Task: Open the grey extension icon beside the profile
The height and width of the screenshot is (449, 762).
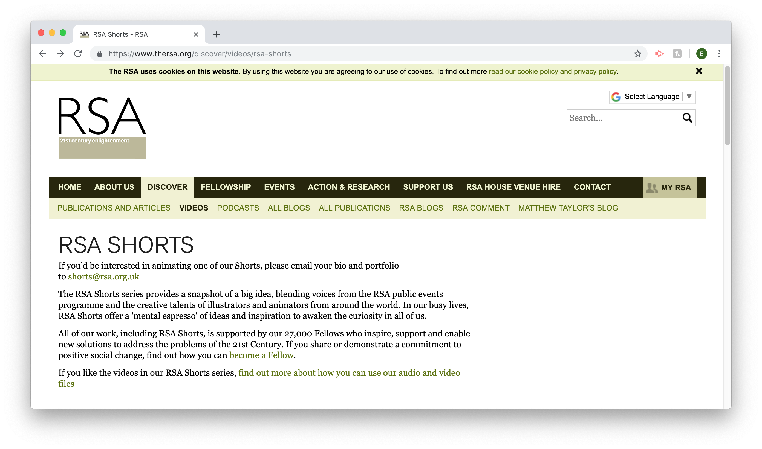Action: pos(677,54)
